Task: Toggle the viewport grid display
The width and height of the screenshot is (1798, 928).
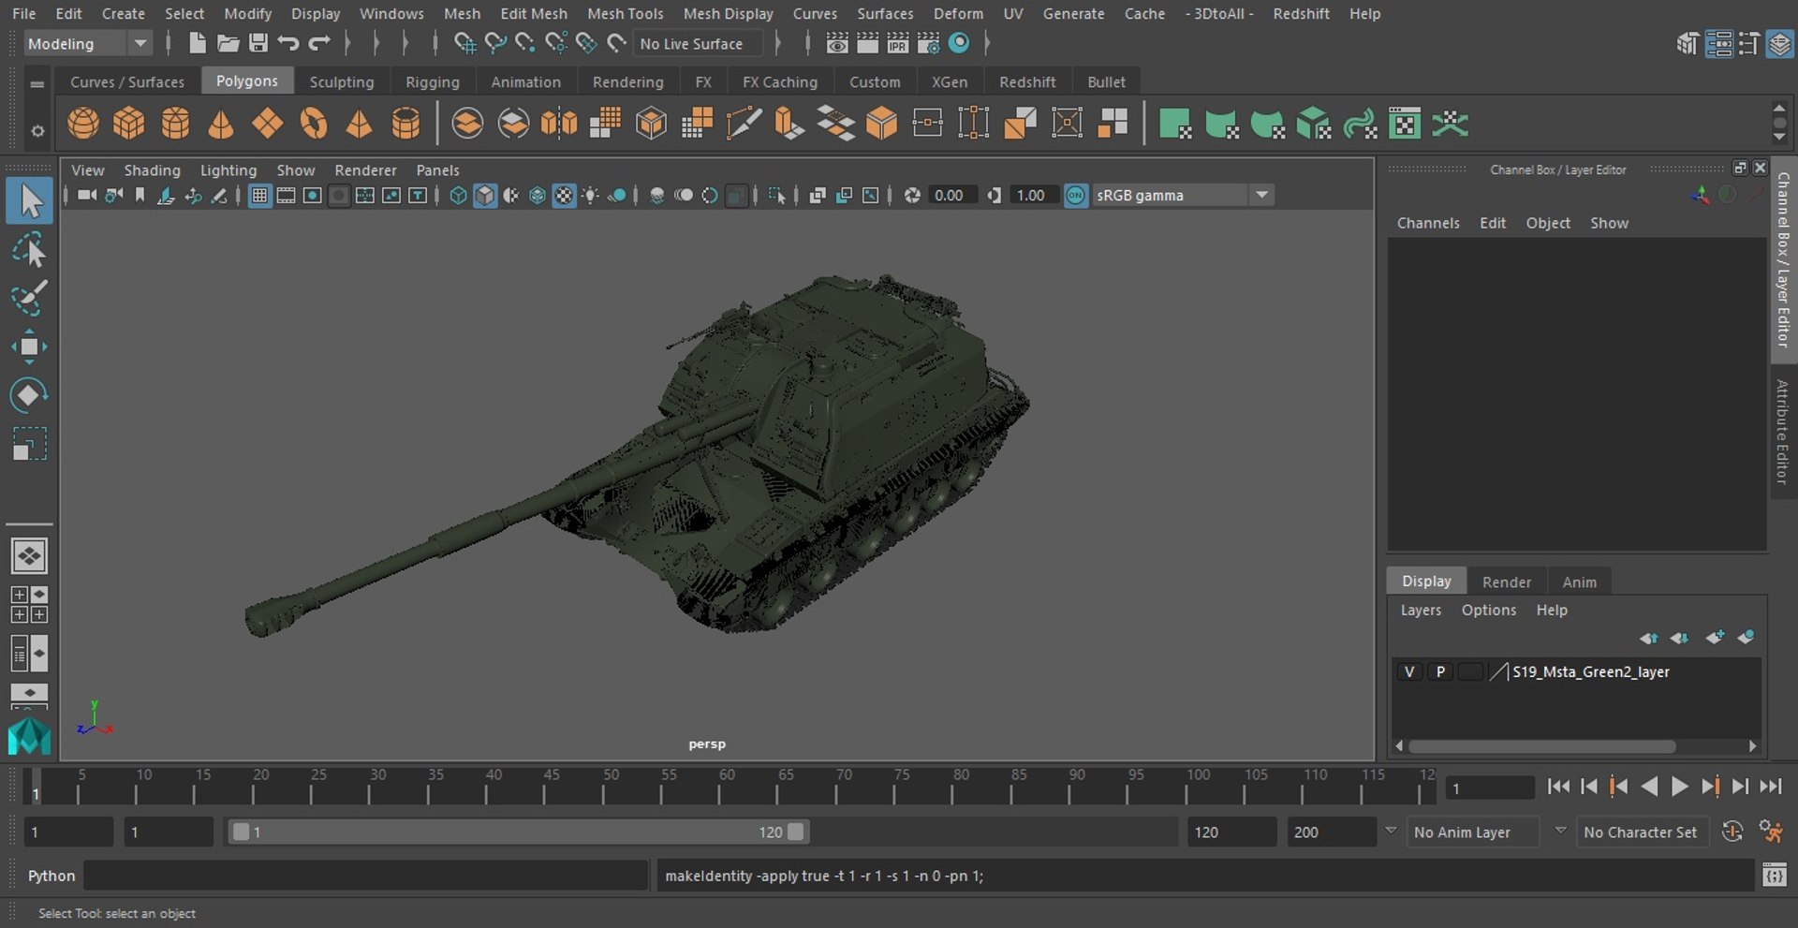Action: (259, 196)
